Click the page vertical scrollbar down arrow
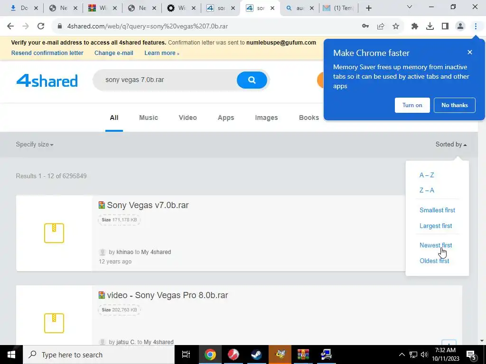486x364 pixels. coord(482,341)
